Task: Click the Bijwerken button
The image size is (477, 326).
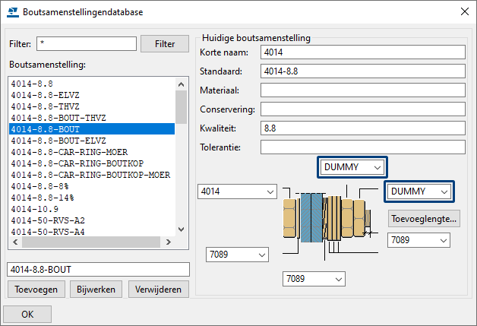Action: 96,289
